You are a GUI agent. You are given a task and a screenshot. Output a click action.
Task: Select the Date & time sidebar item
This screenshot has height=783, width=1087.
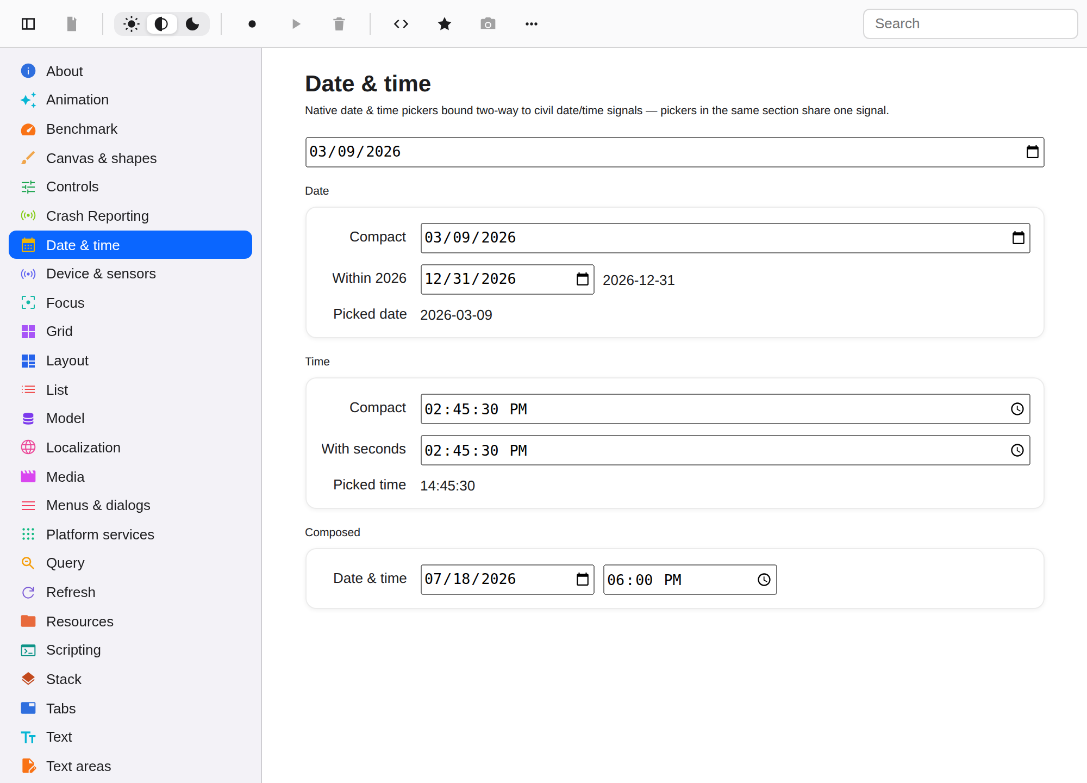pyautogui.click(x=130, y=245)
